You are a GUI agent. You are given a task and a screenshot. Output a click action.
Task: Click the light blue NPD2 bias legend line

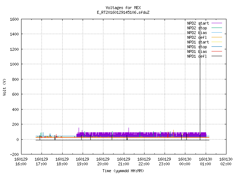pyautogui.click(x=217, y=33)
